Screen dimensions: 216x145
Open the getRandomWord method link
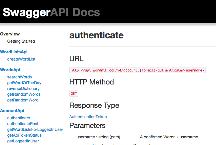click(23, 100)
